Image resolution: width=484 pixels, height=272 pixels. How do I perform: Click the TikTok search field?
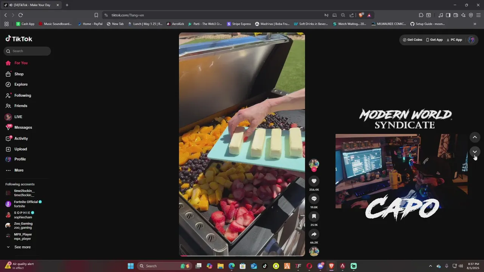(27, 51)
